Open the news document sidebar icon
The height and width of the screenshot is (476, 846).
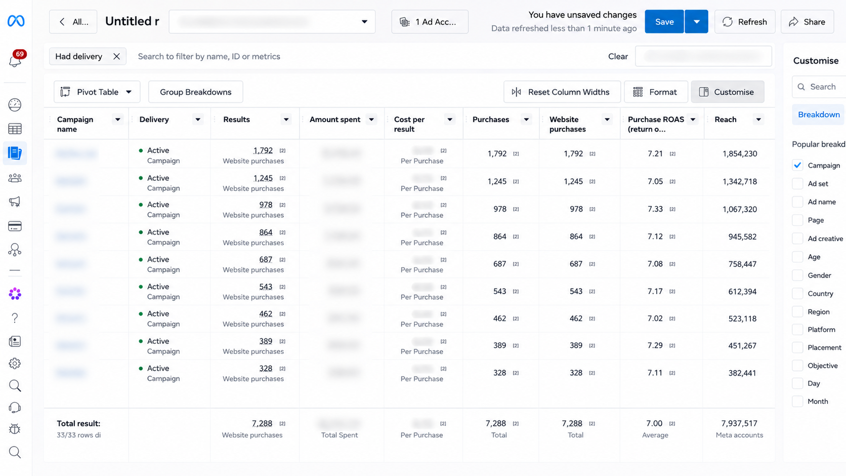pos(15,341)
